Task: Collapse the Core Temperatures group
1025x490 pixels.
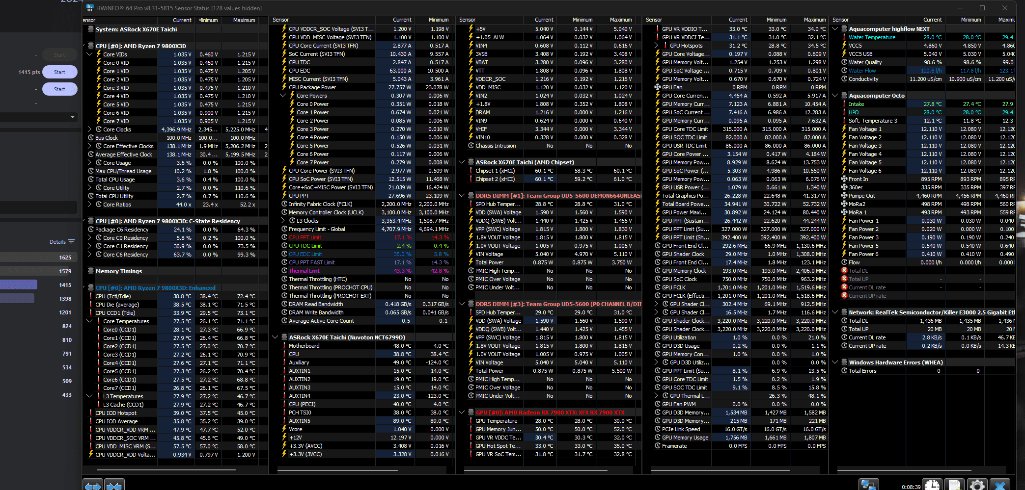Action: 89,321
